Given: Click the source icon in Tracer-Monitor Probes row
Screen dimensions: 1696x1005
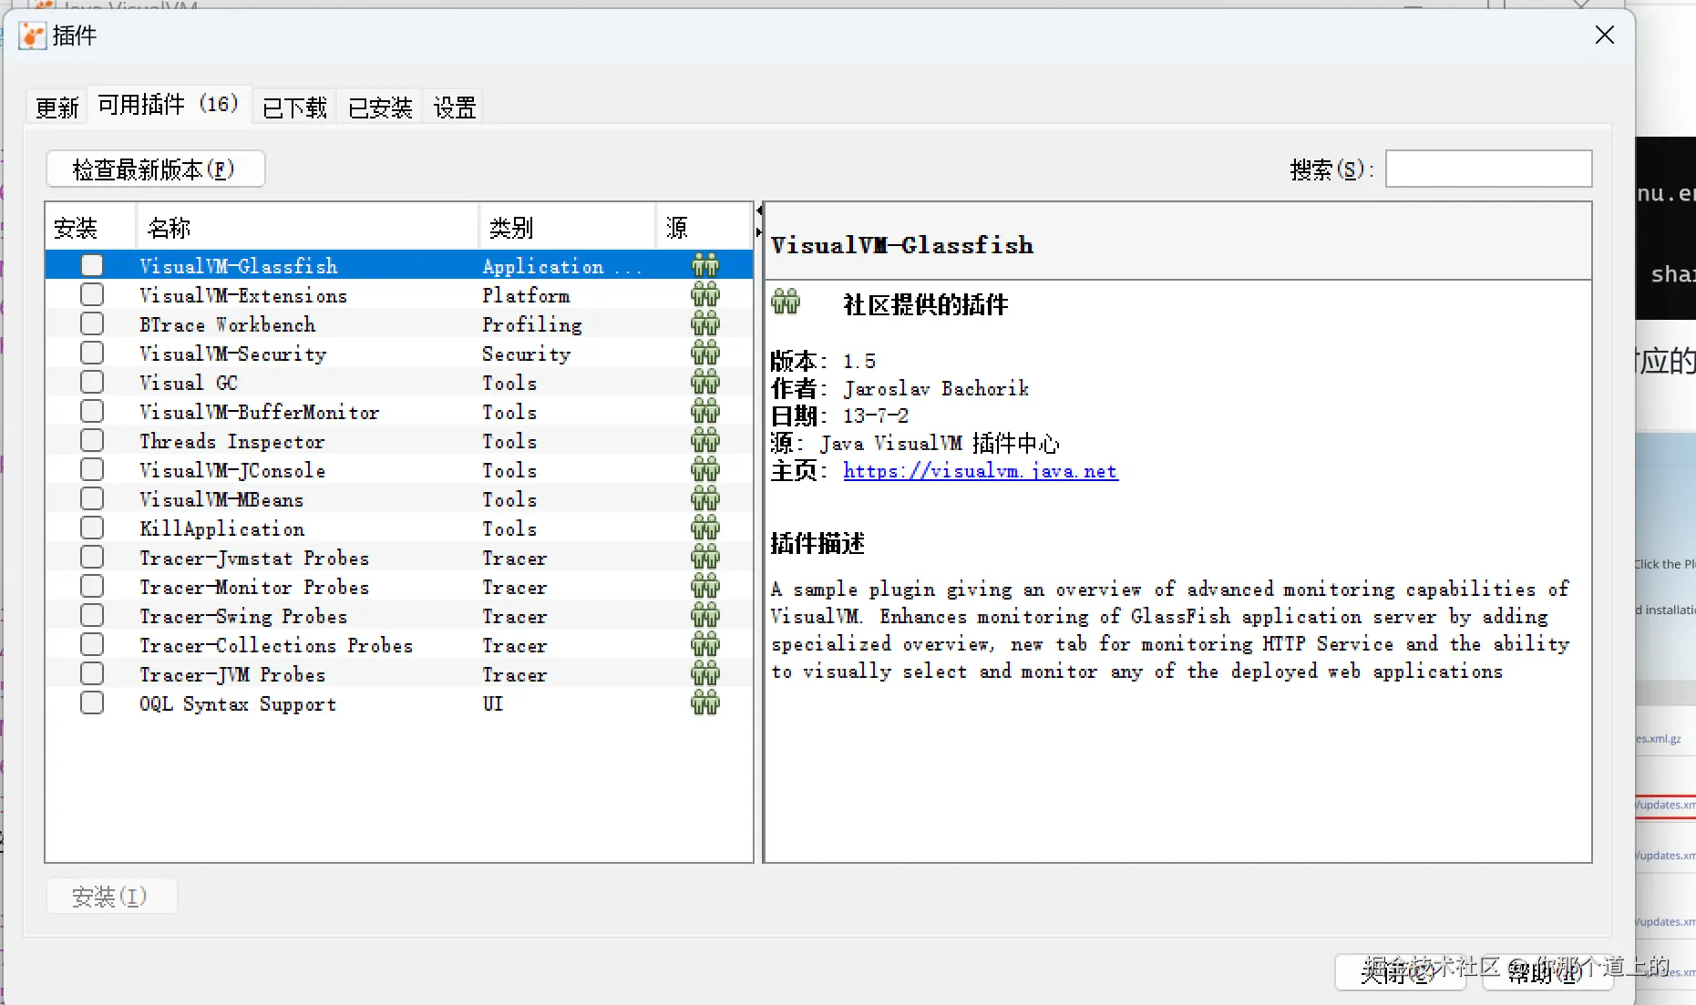Looking at the screenshot, I should click(705, 586).
